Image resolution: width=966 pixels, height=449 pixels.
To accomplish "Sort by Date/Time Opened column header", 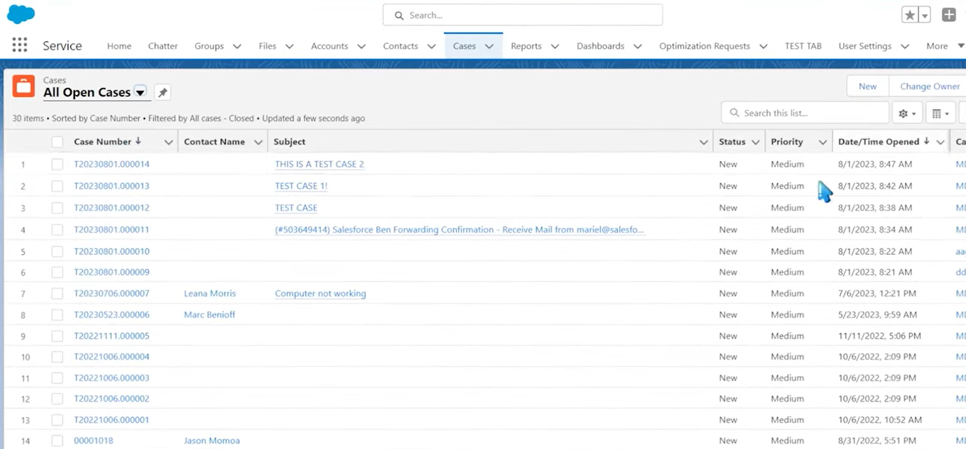I will 878,142.
